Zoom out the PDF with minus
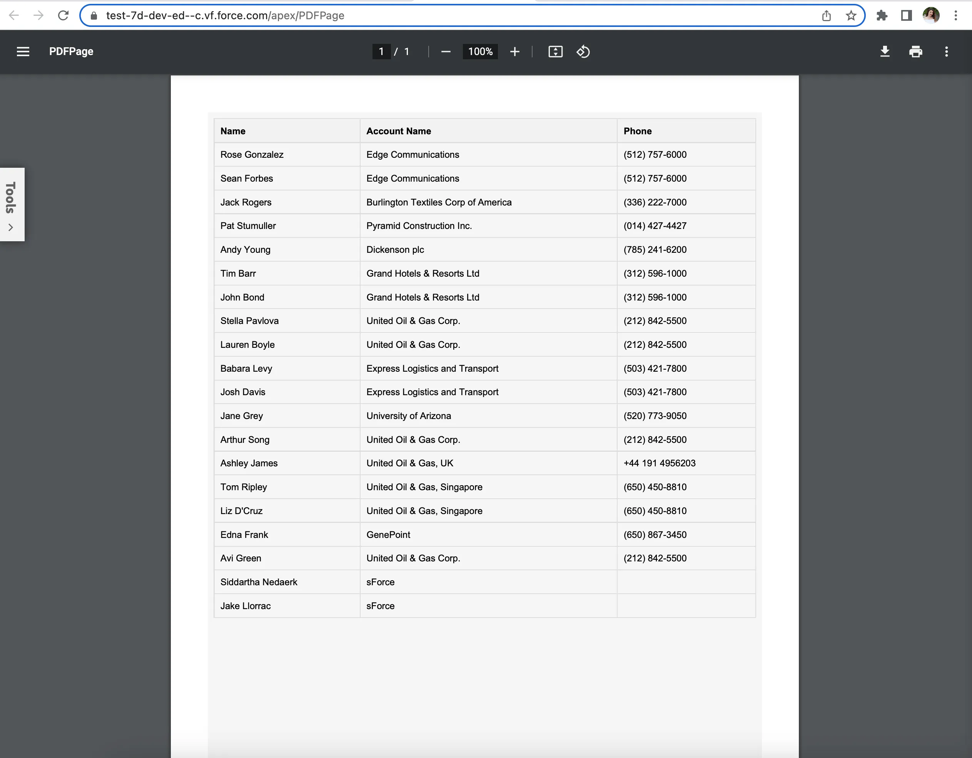The image size is (972, 758). click(446, 52)
